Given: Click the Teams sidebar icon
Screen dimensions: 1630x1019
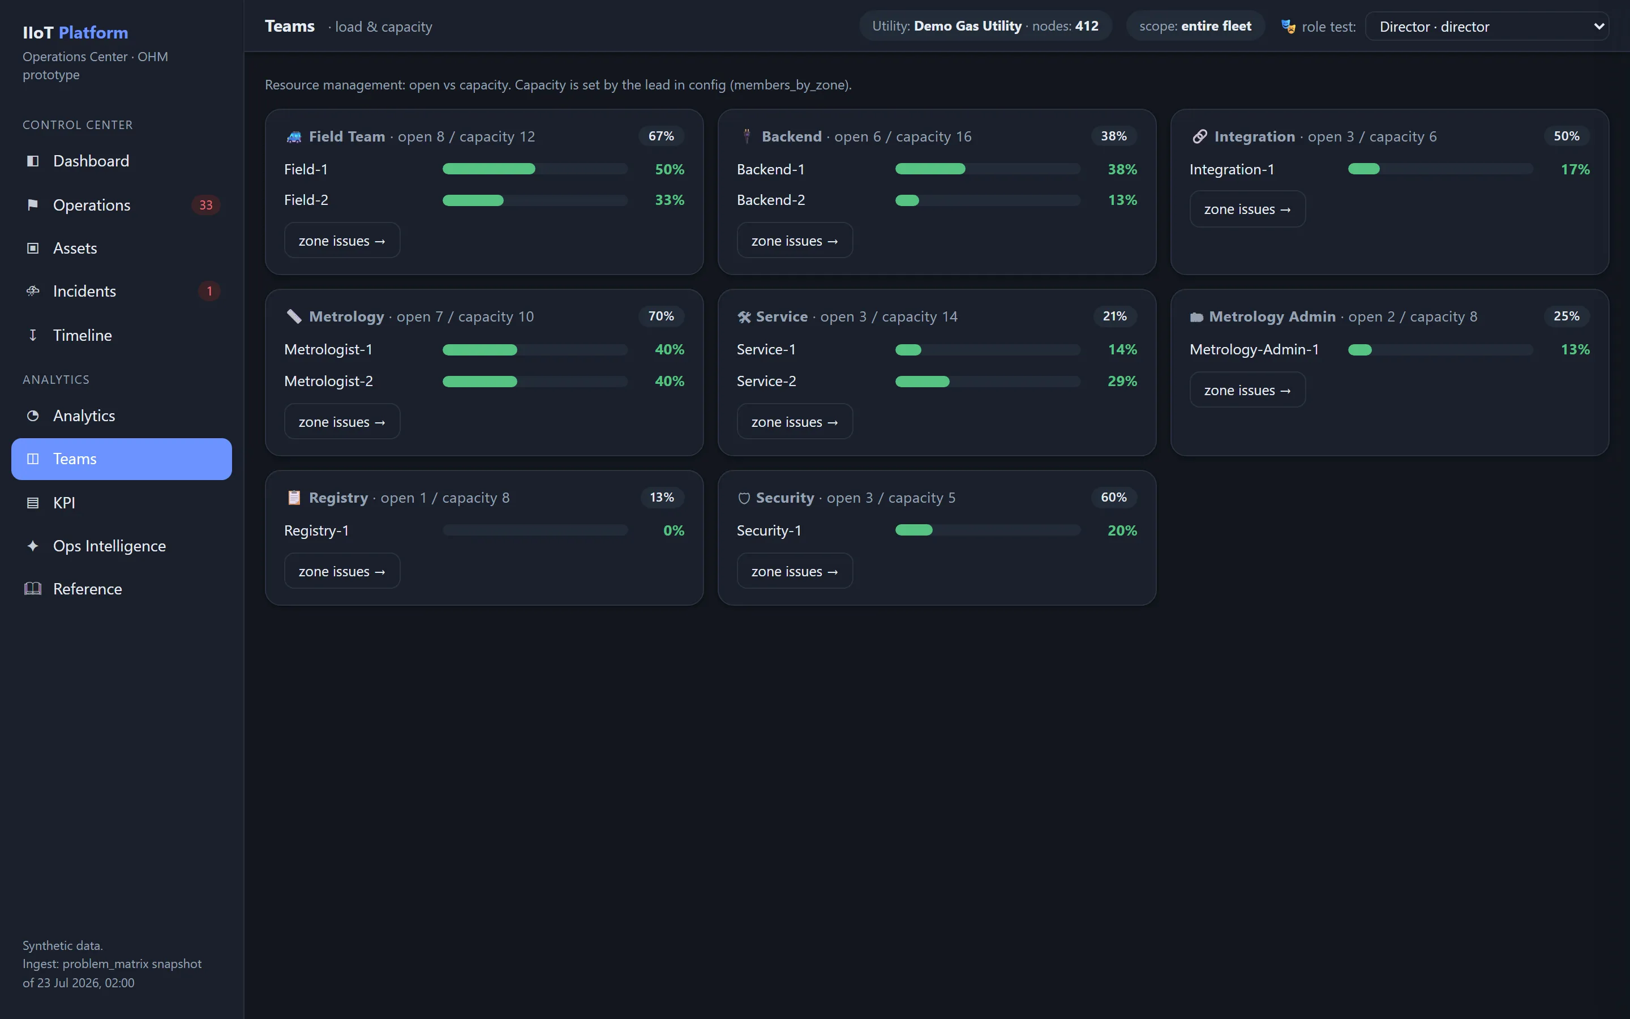Looking at the screenshot, I should (32, 459).
